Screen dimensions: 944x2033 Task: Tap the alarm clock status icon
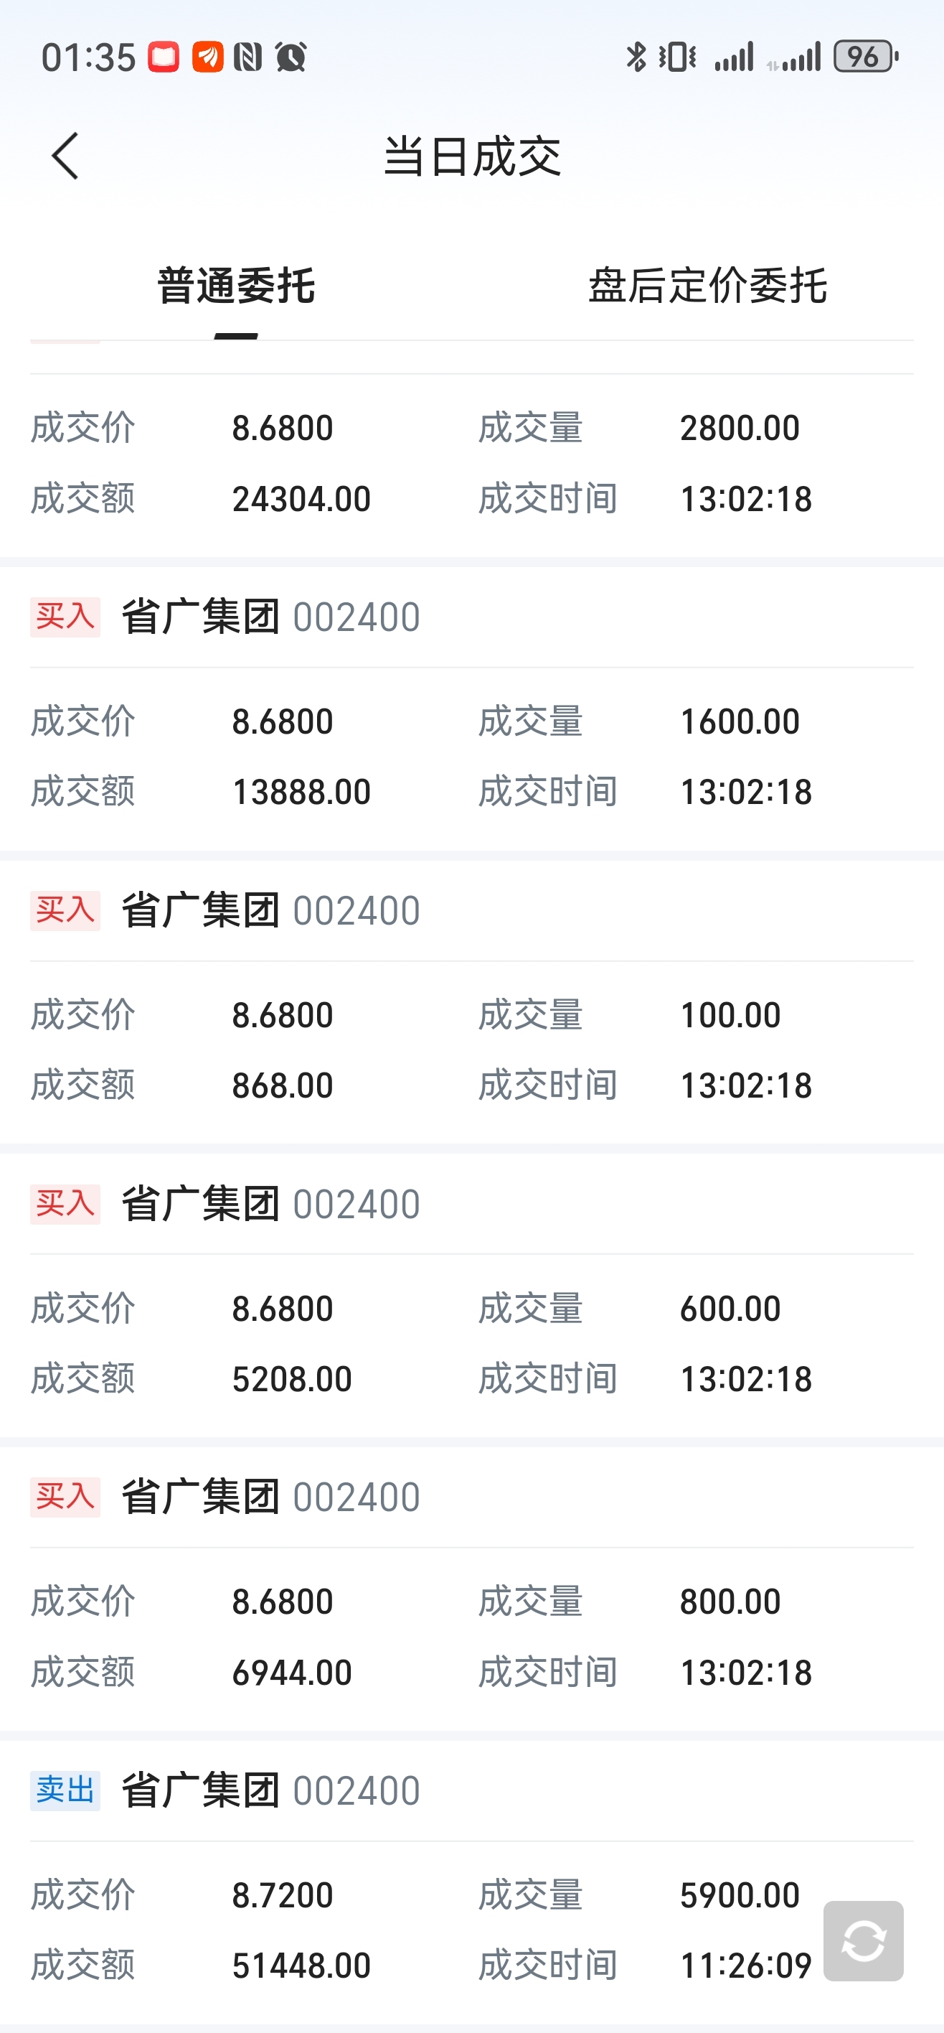291,57
